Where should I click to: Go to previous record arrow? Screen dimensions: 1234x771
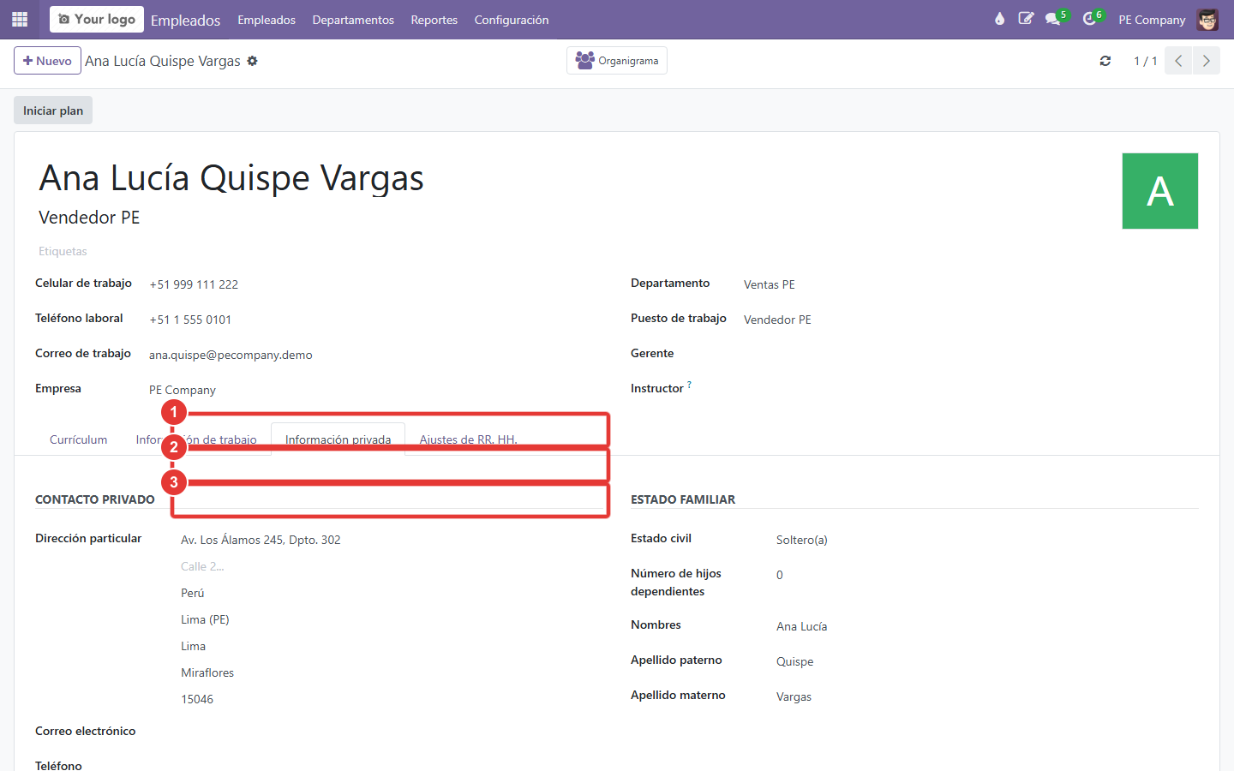tap(1178, 61)
